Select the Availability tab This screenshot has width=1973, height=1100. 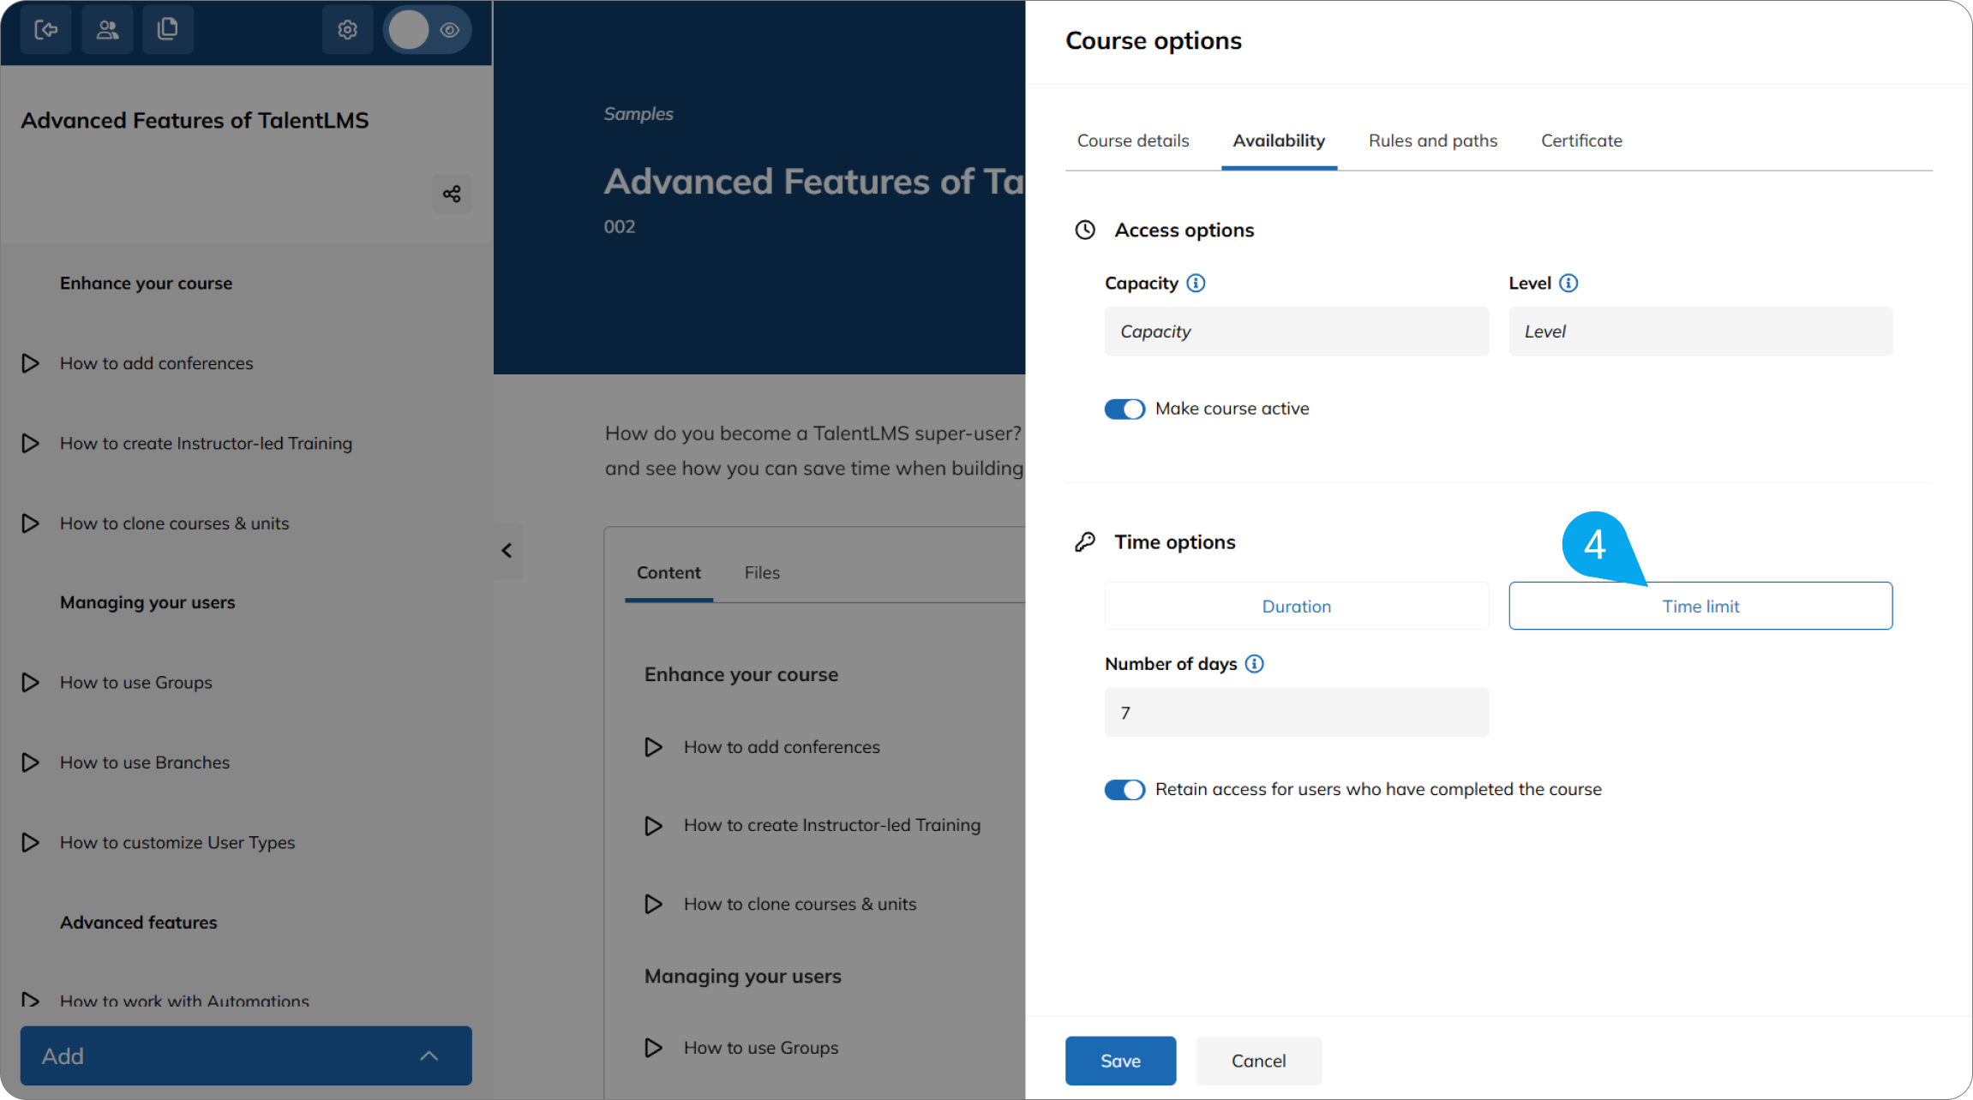click(1279, 140)
